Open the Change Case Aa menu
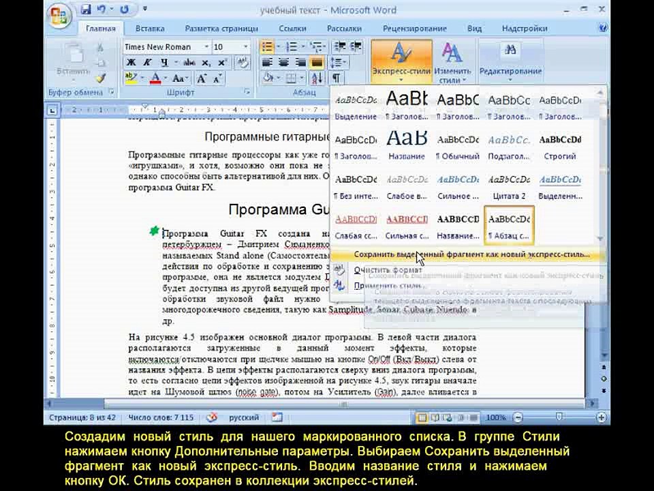 180,78
